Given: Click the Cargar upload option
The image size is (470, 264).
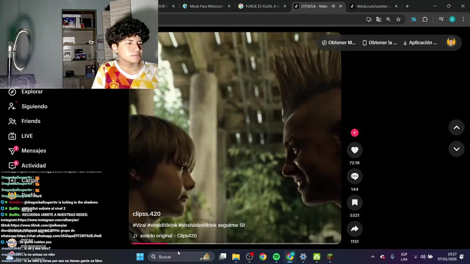Looking at the screenshot, I should pyautogui.click(x=24, y=180).
